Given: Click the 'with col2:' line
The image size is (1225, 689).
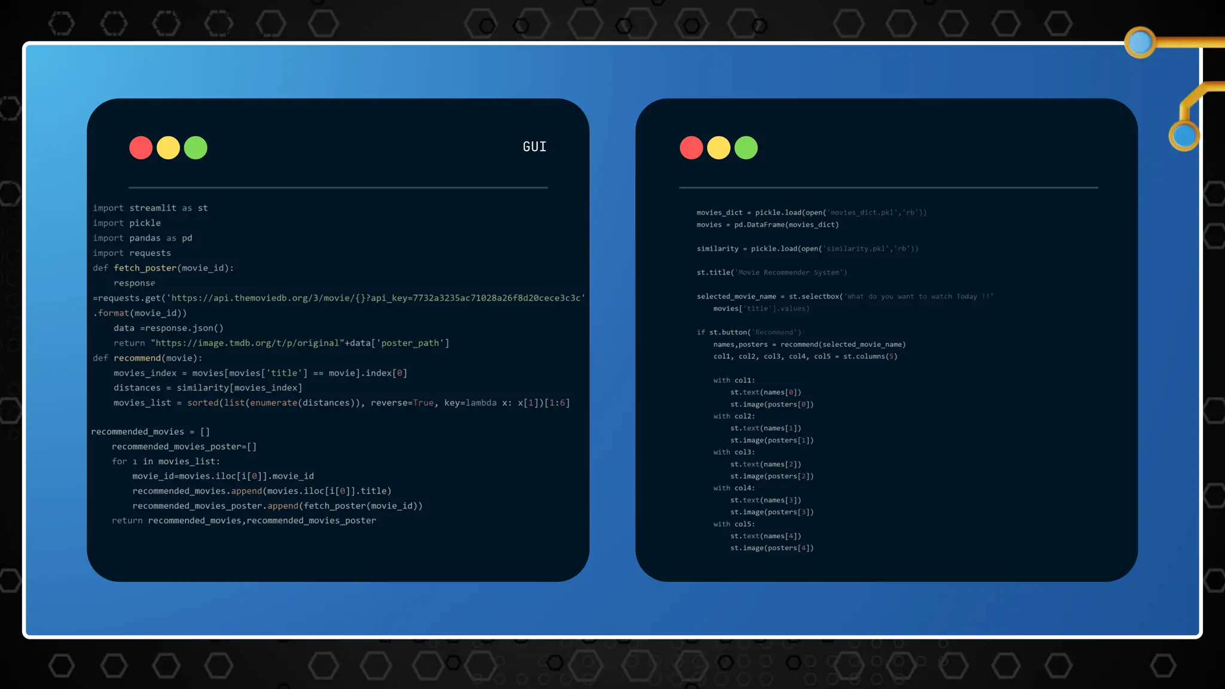Looking at the screenshot, I should tap(734, 416).
